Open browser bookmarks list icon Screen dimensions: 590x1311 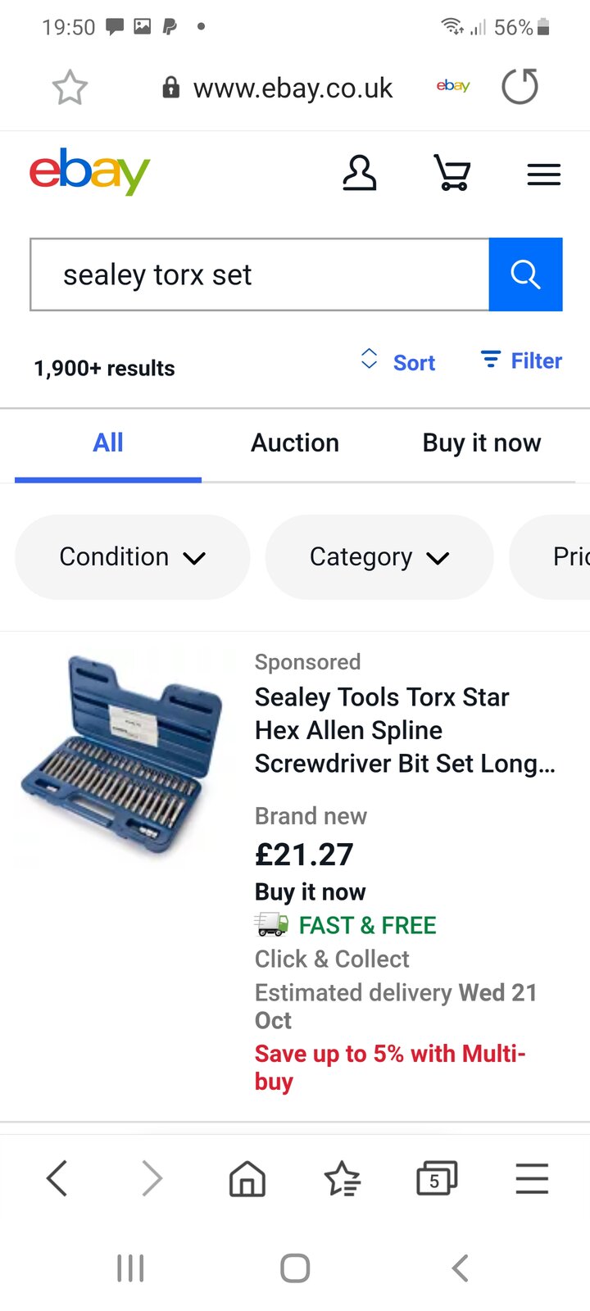343,1180
